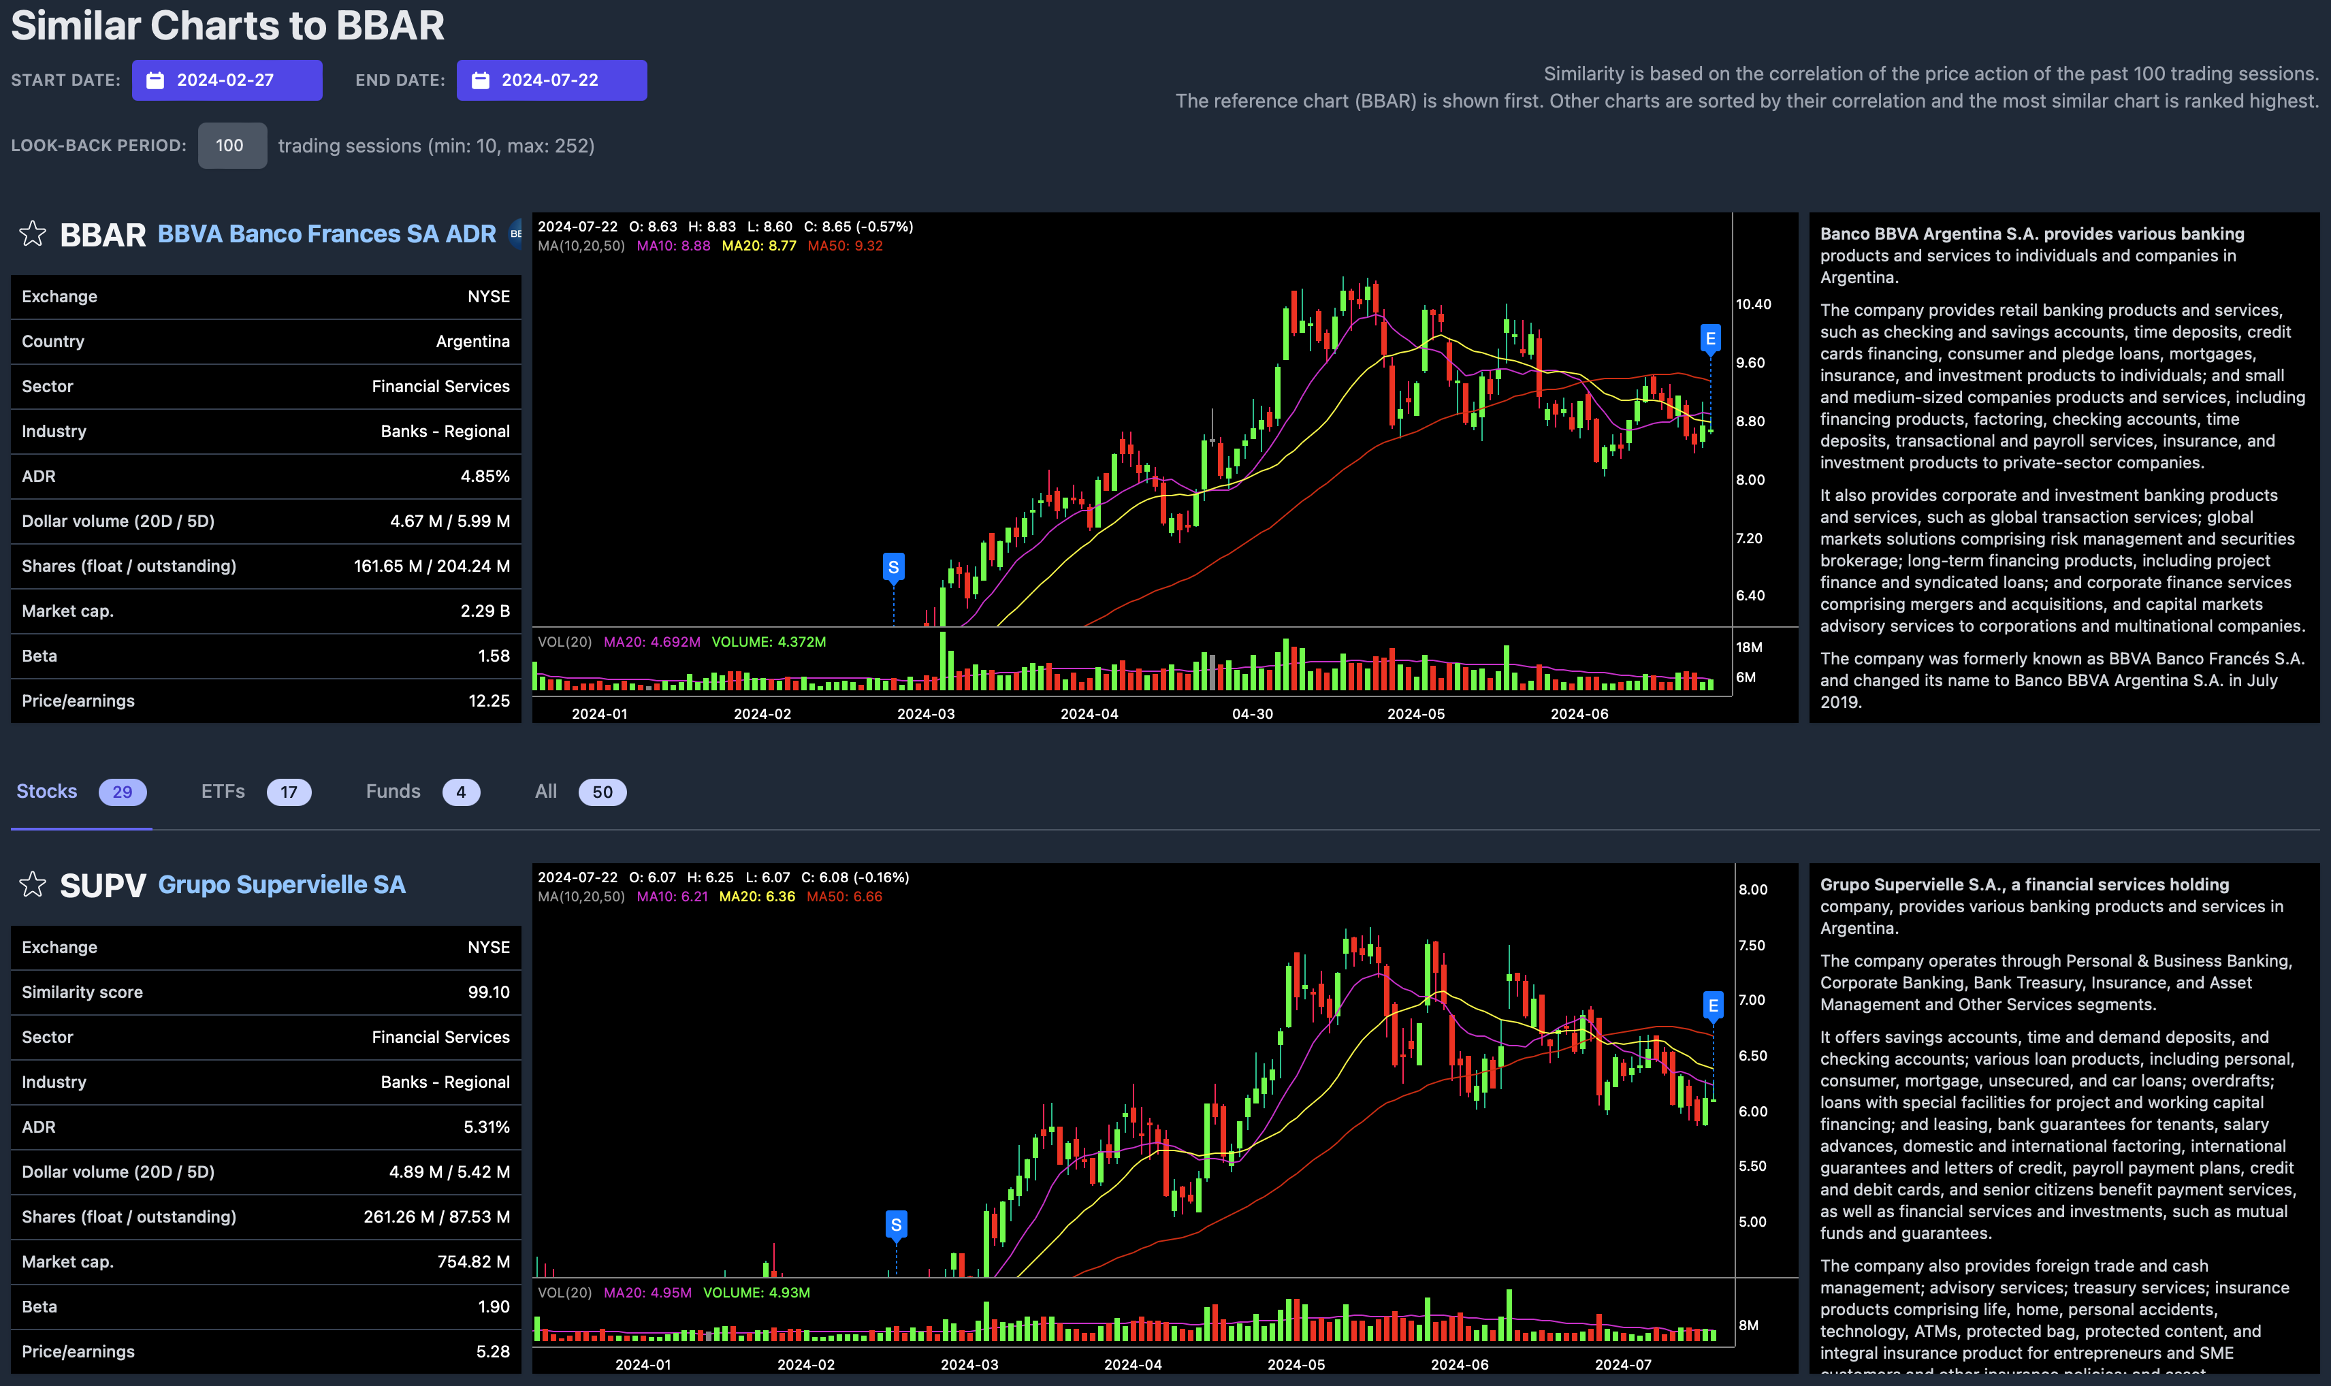Click the ETFs count badge 17
This screenshot has height=1386, width=2331.
(x=289, y=792)
